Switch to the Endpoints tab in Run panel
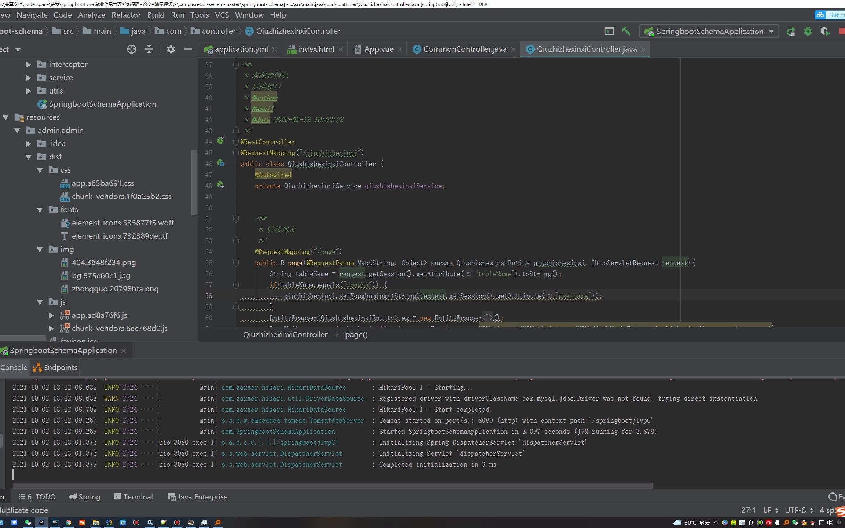845x528 pixels. (55, 367)
